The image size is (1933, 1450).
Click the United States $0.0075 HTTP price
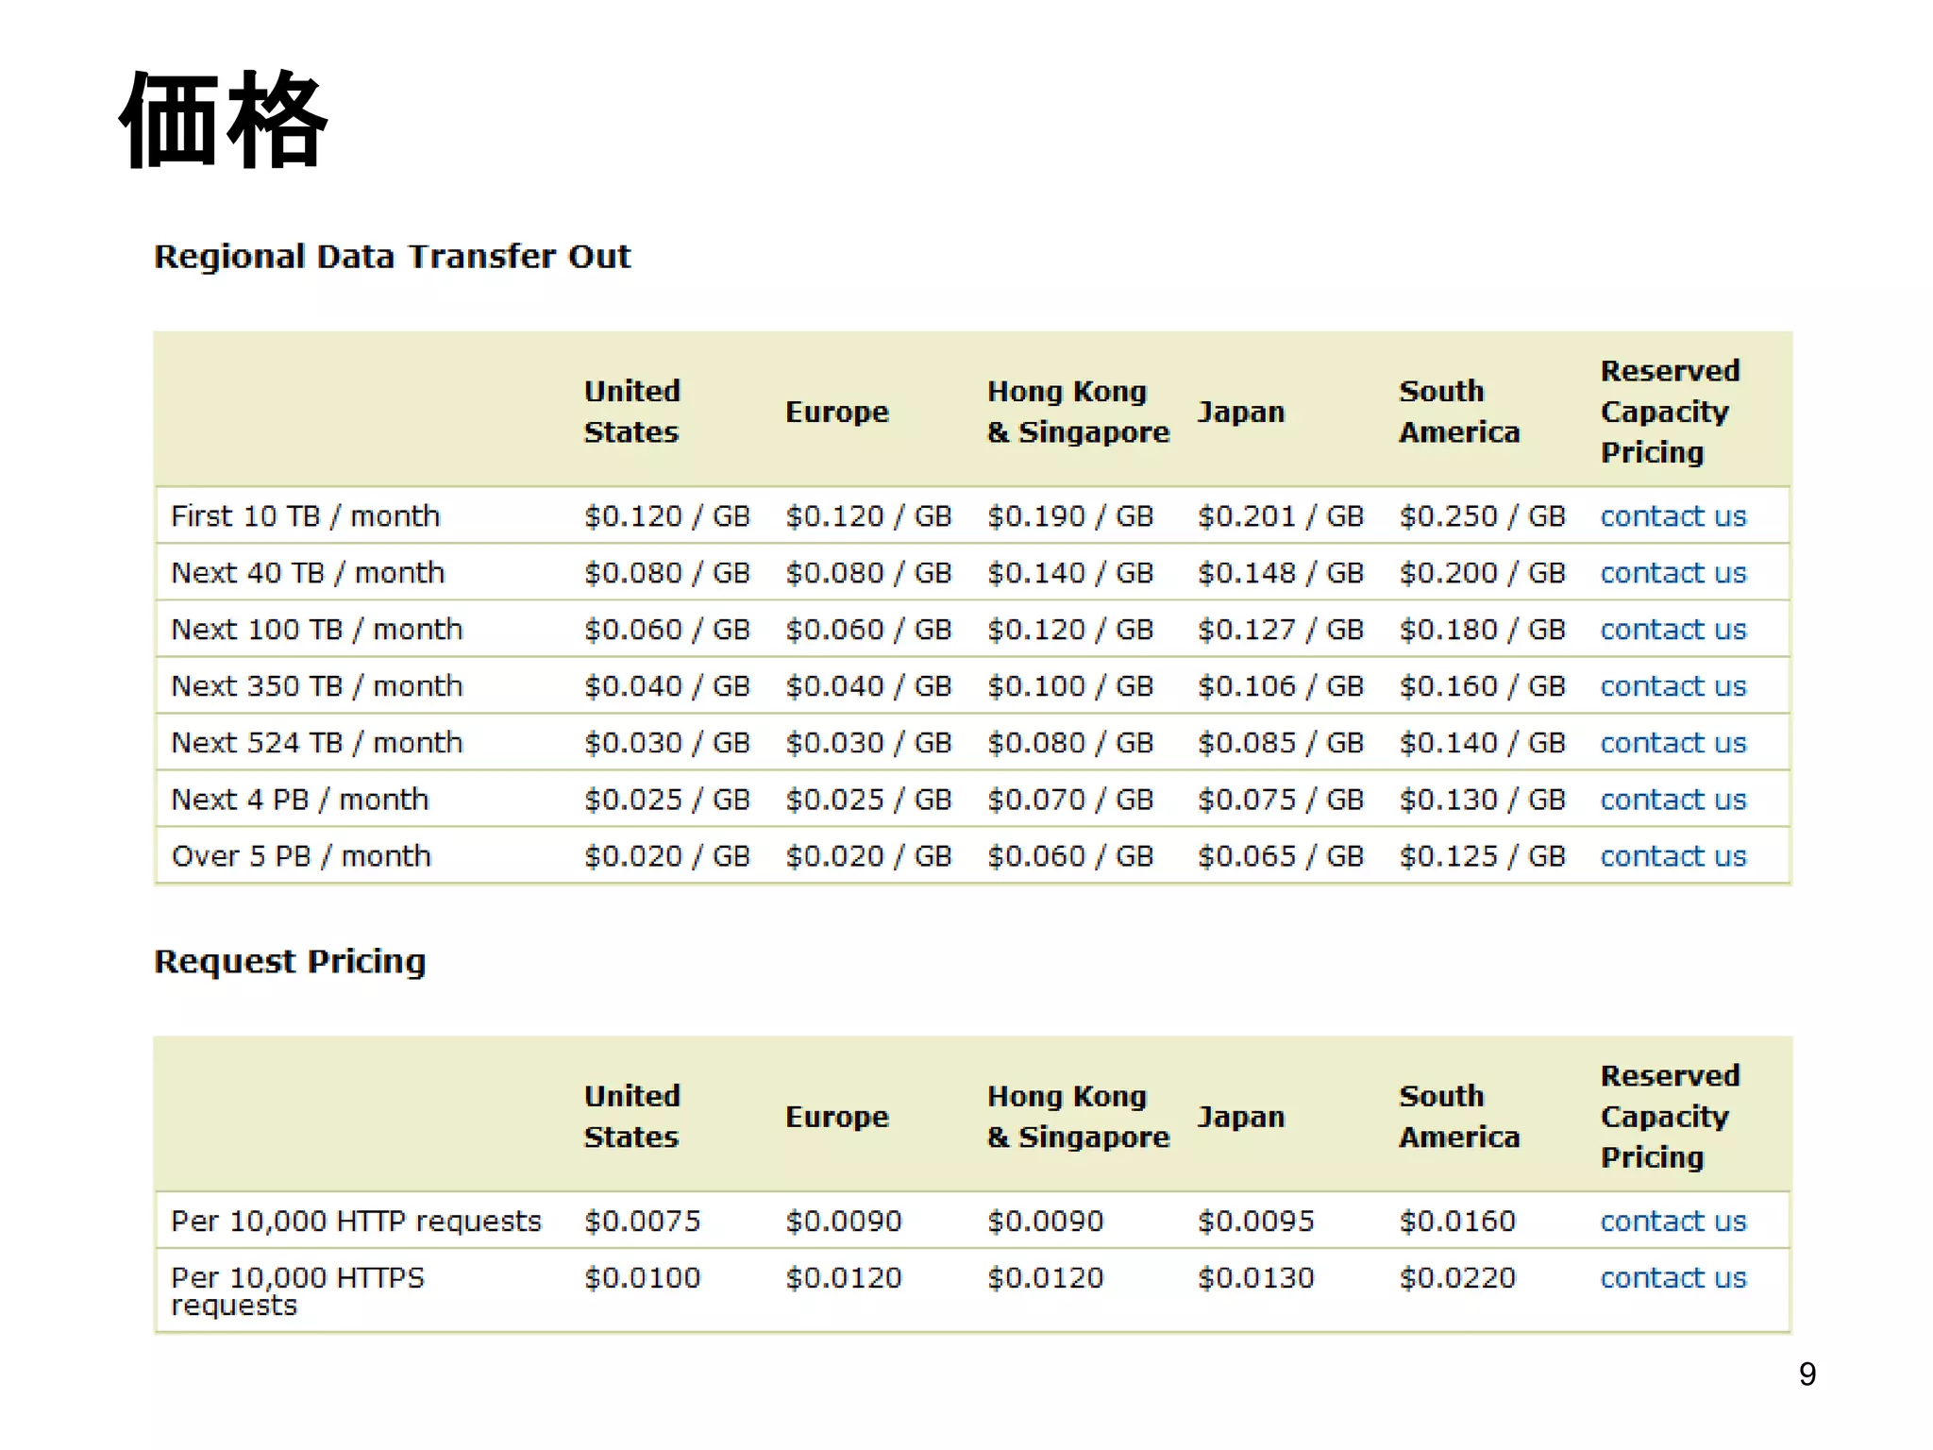[x=642, y=1222]
